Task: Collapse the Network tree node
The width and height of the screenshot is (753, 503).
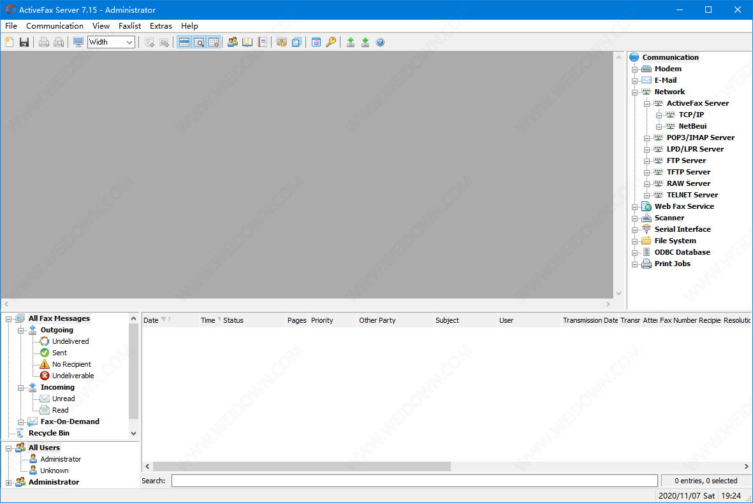Action: (635, 92)
